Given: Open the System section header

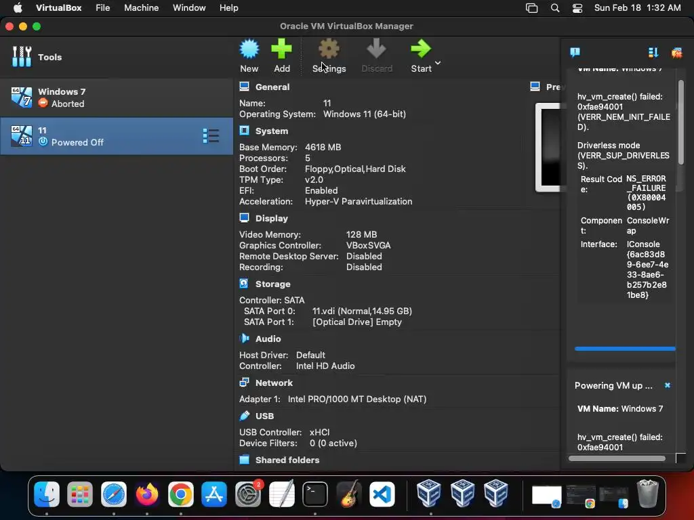Looking at the screenshot, I should click(271, 131).
